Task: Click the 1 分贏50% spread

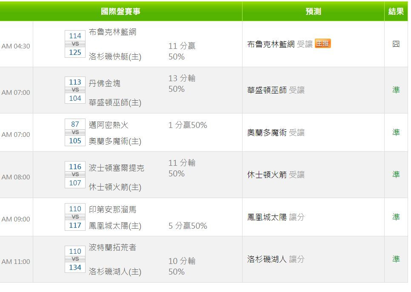Action: coord(188,125)
